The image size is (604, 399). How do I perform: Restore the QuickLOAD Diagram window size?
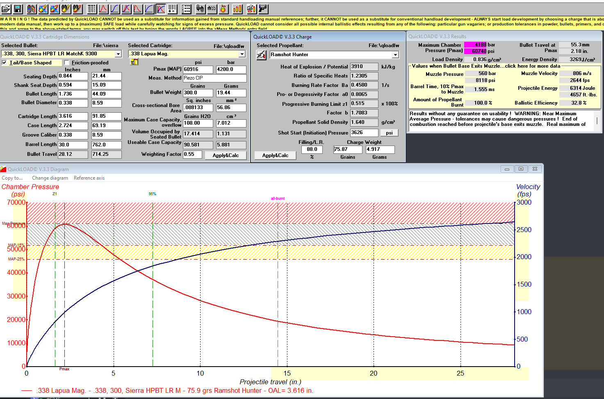click(x=521, y=169)
